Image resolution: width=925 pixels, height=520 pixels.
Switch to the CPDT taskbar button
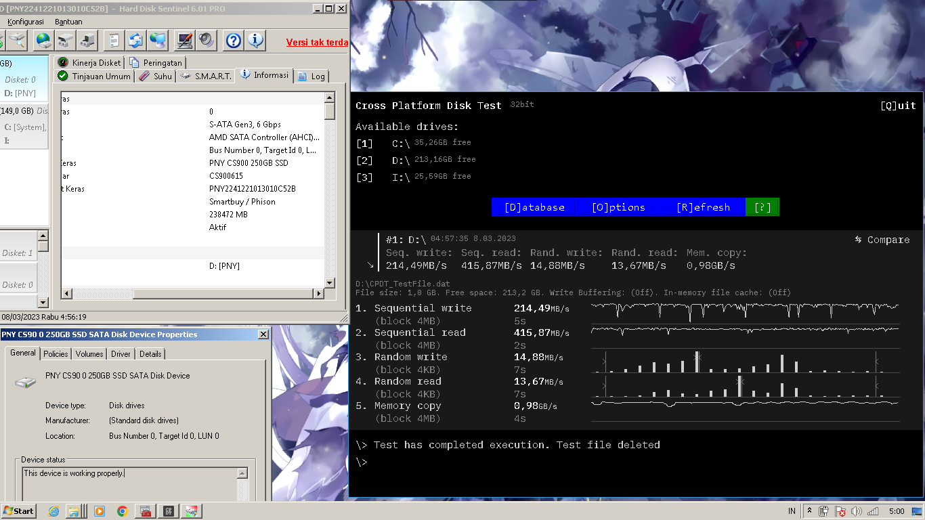(x=169, y=511)
